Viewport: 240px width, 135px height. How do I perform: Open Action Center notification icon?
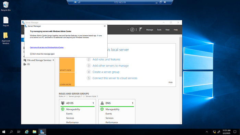[235, 132]
